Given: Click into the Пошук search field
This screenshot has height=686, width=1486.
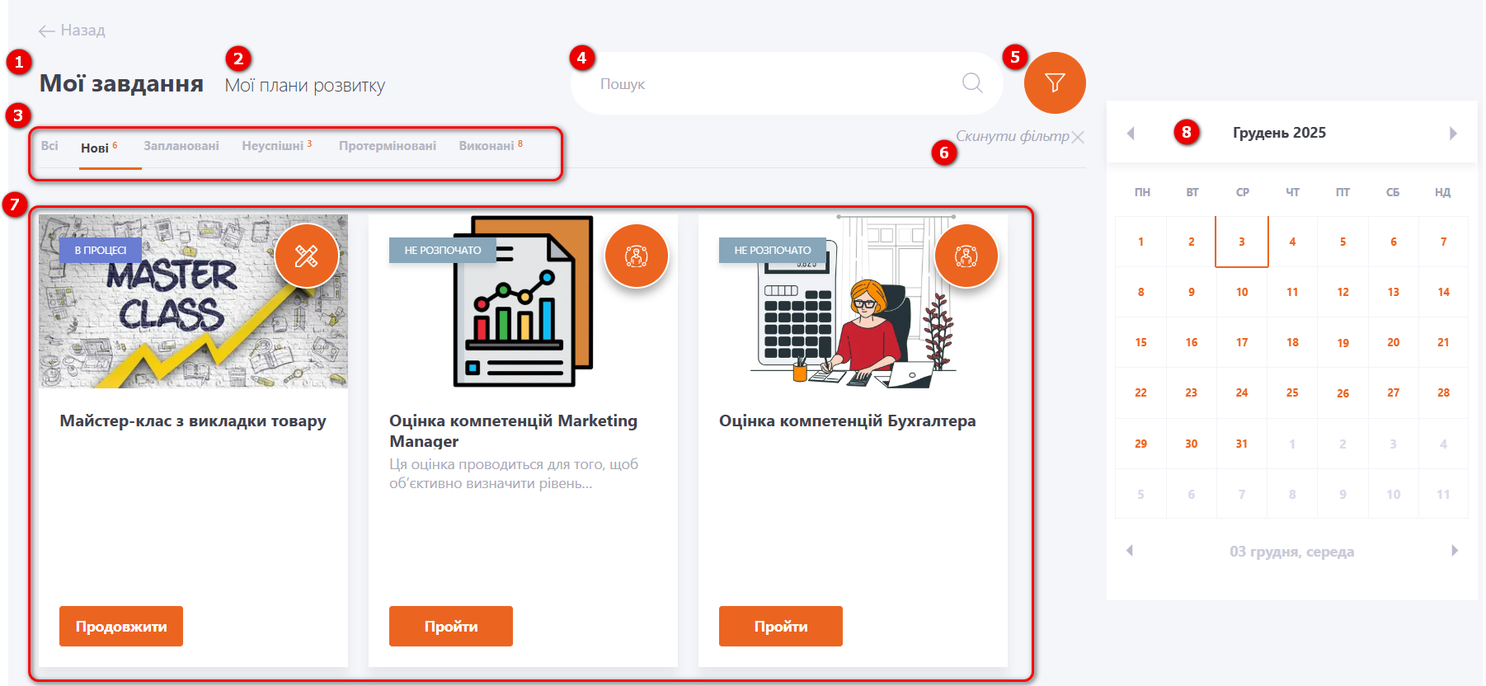Looking at the screenshot, I should pyautogui.click(x=767, y=84).
